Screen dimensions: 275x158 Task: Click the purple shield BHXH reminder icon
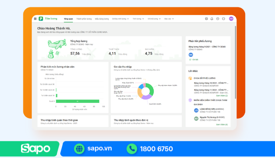click(190, 100)
